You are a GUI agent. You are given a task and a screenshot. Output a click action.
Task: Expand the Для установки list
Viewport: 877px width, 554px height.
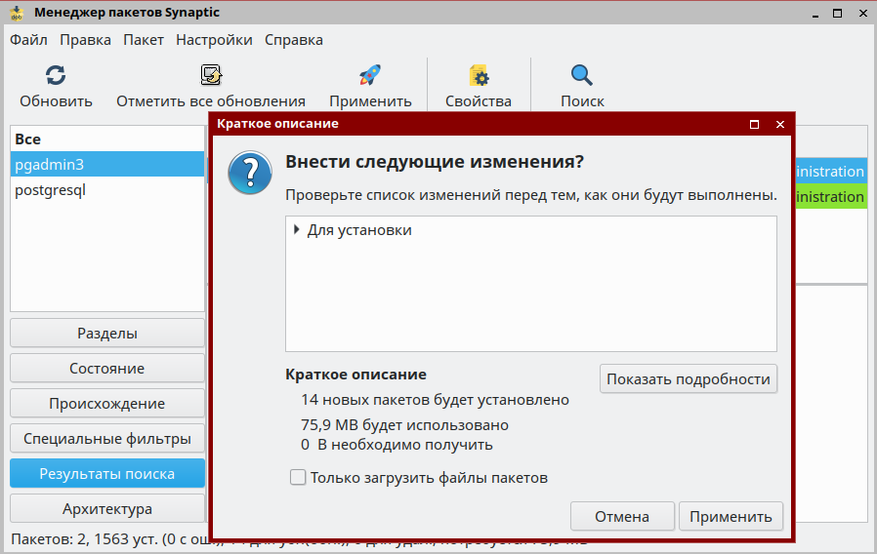click(297, 229)
